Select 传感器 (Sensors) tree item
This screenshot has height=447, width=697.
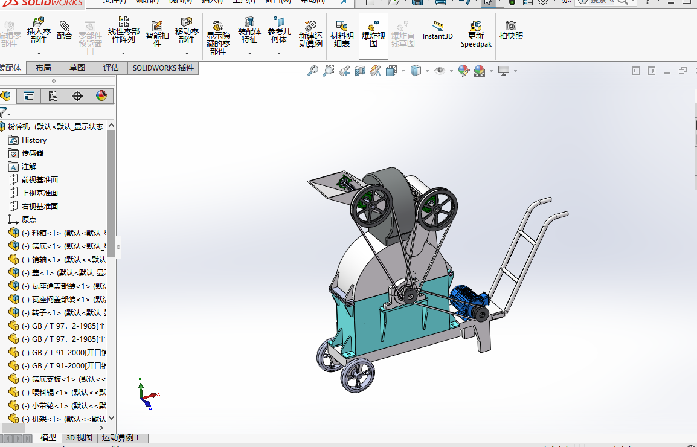[26, 153]
